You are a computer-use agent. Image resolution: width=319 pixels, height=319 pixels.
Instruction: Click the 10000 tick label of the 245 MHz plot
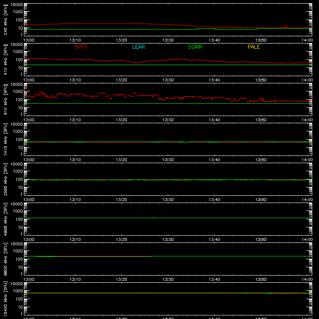pyautogui.click(x=17, y=5)
